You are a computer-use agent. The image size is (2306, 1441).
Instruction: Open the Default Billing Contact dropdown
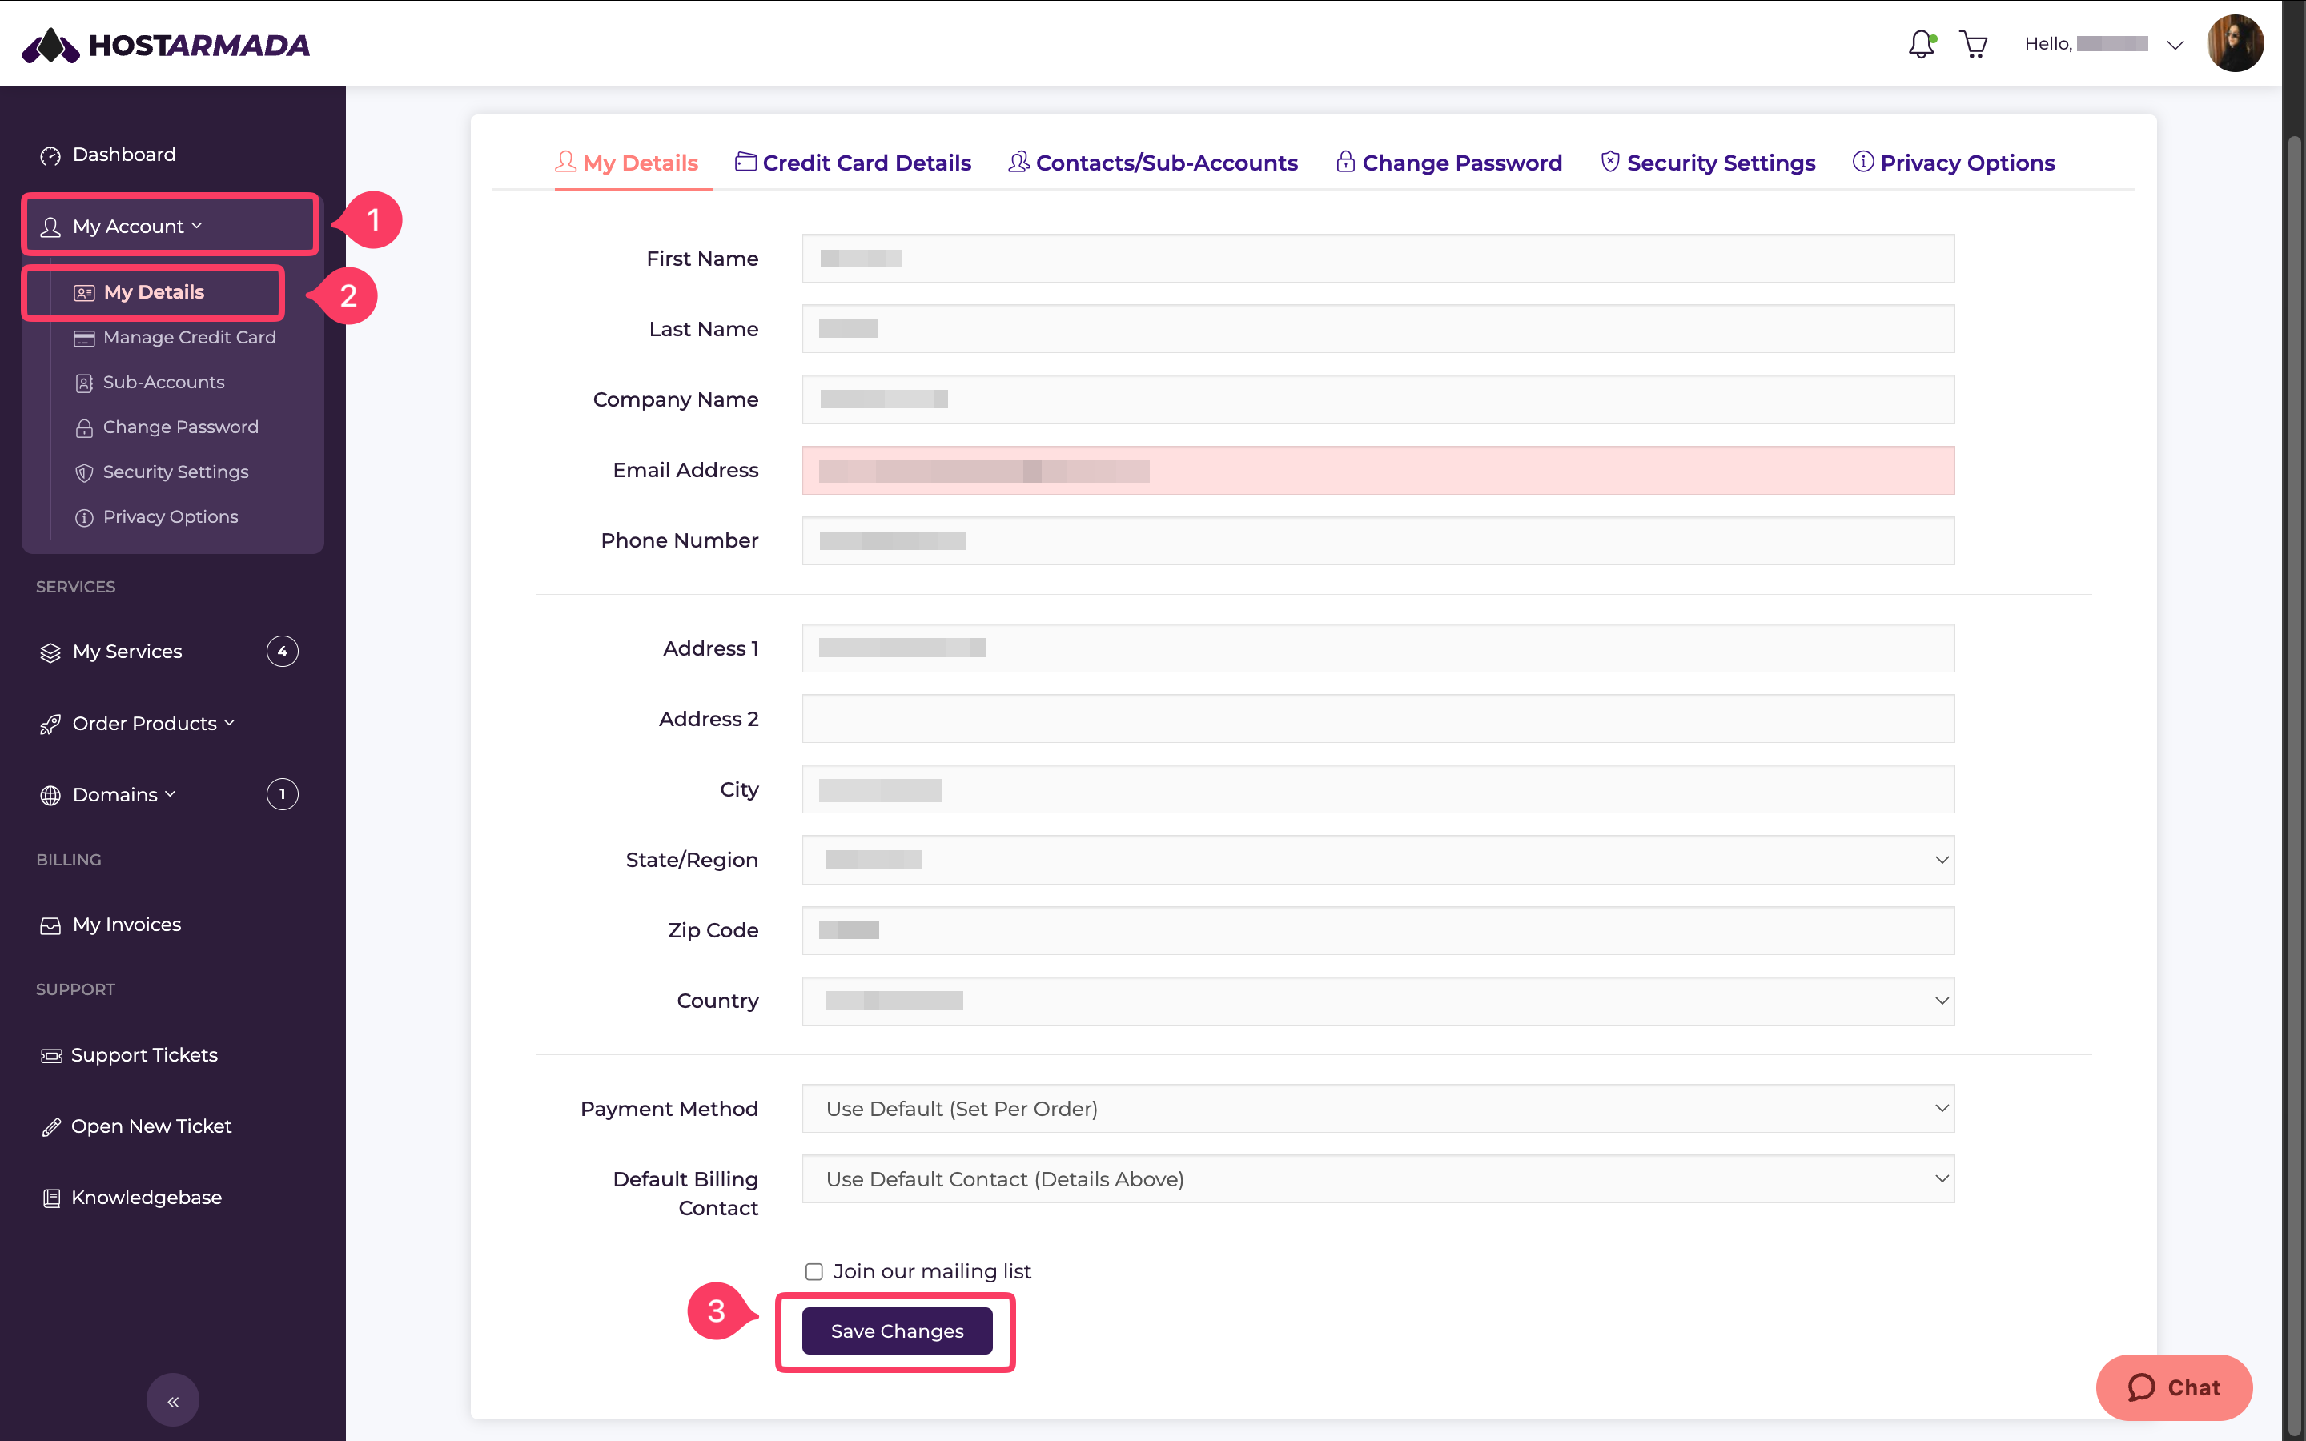(1378, 1179)
